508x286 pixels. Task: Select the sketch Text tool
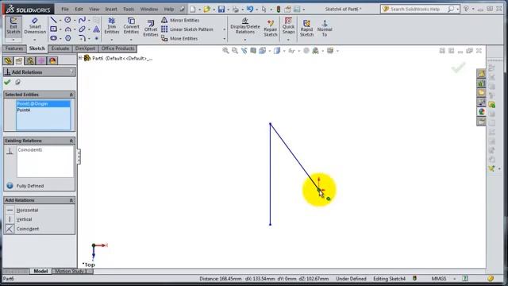(x=96, y=29)
